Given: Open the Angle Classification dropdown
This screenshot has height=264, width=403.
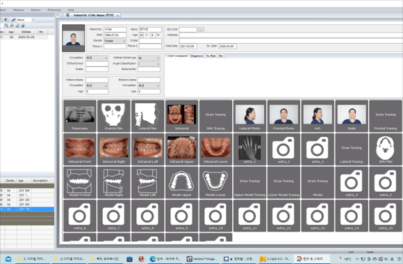Looking at the screenshot, I should coord(149,64).
